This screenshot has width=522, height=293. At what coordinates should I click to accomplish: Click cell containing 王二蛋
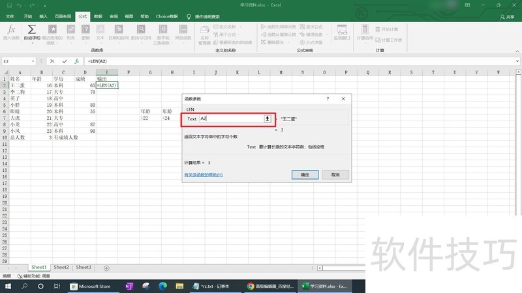(x=20, y=85)
